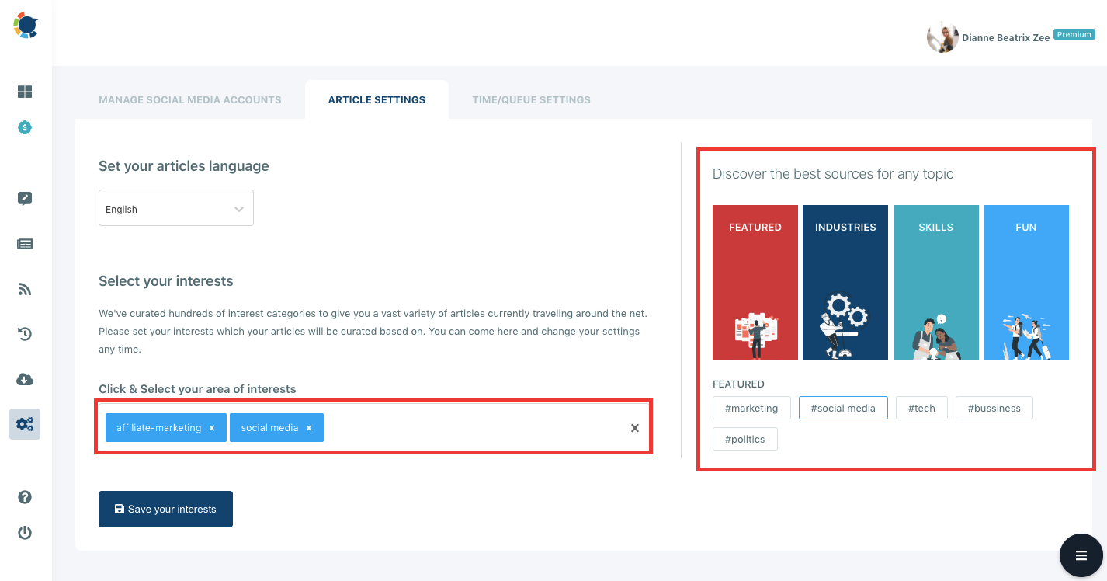Click the cloud download icon in sidebar
Viewport: 1107px width, 581px height.
tap(24, 379)
